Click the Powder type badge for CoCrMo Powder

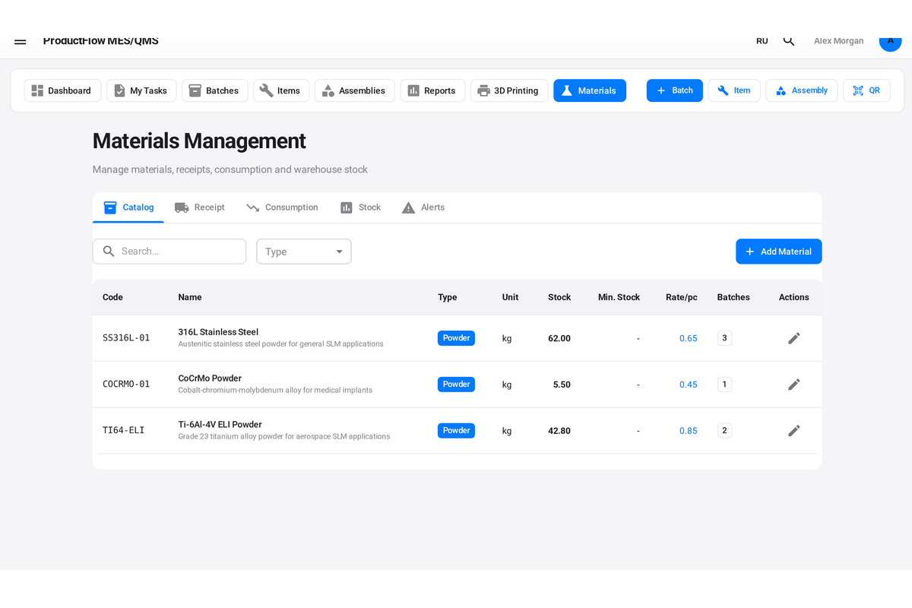[456, 384]
